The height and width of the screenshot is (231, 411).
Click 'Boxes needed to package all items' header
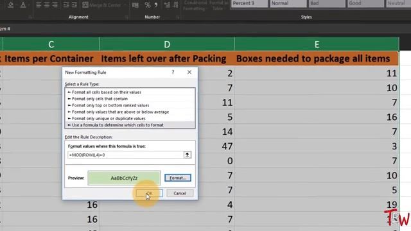[x=317, y=58]
